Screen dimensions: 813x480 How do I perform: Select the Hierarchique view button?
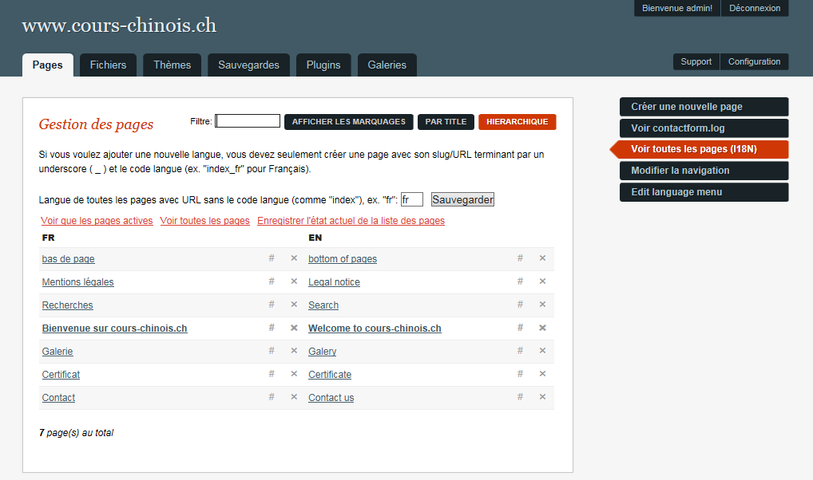point(517,122)
